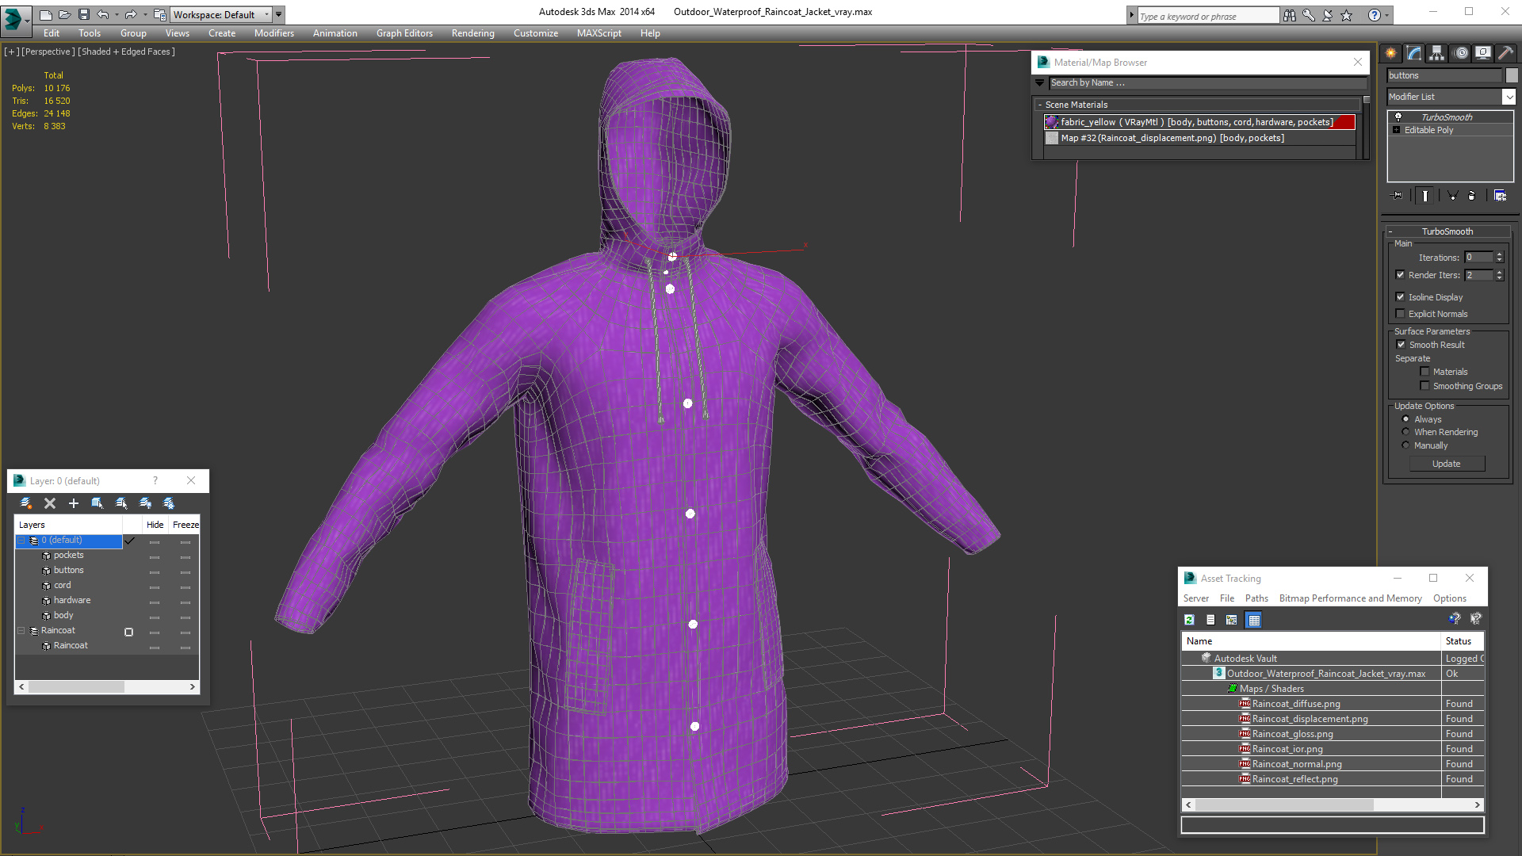Open the MAXScript menu
This screenshot has width=1522, height=856.
click(x=598, y=33)
